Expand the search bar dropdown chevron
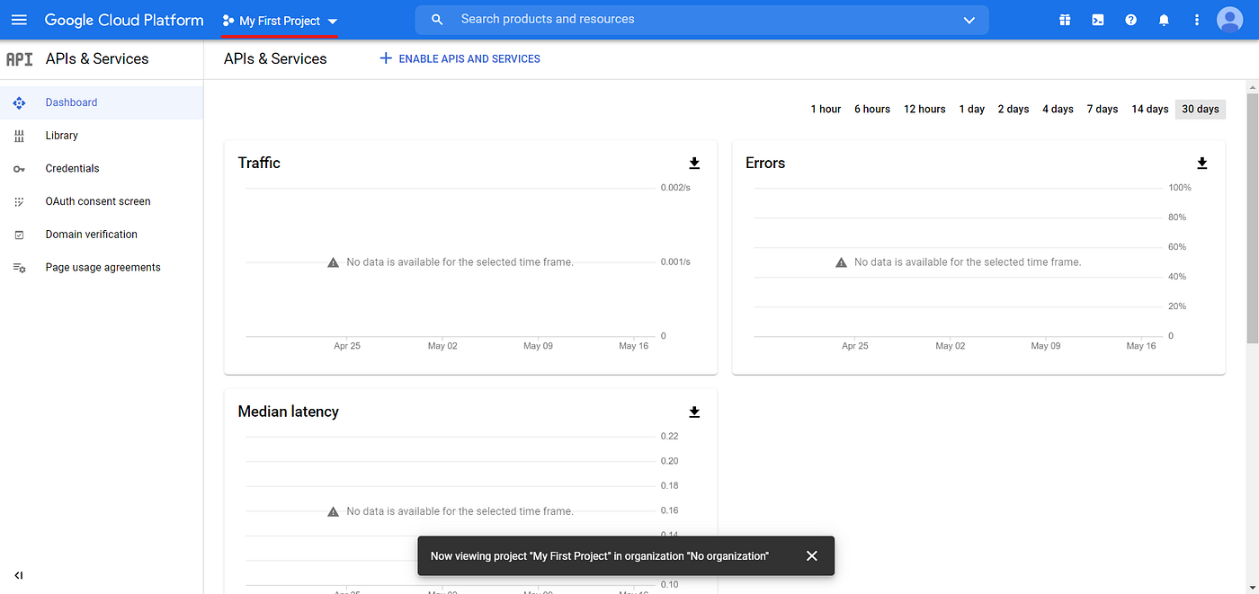Image resolution: width=1259 pixels, height=594 pixels. (969, 19)
